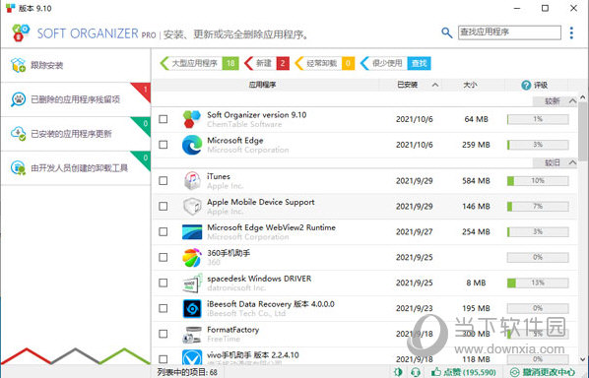Click the iTunes 10% rating bar
The image size is (589, 378).
[538, 181]
